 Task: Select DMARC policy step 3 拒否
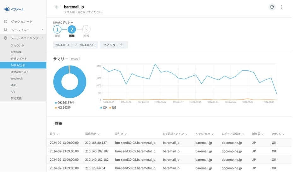click(86, 30)
